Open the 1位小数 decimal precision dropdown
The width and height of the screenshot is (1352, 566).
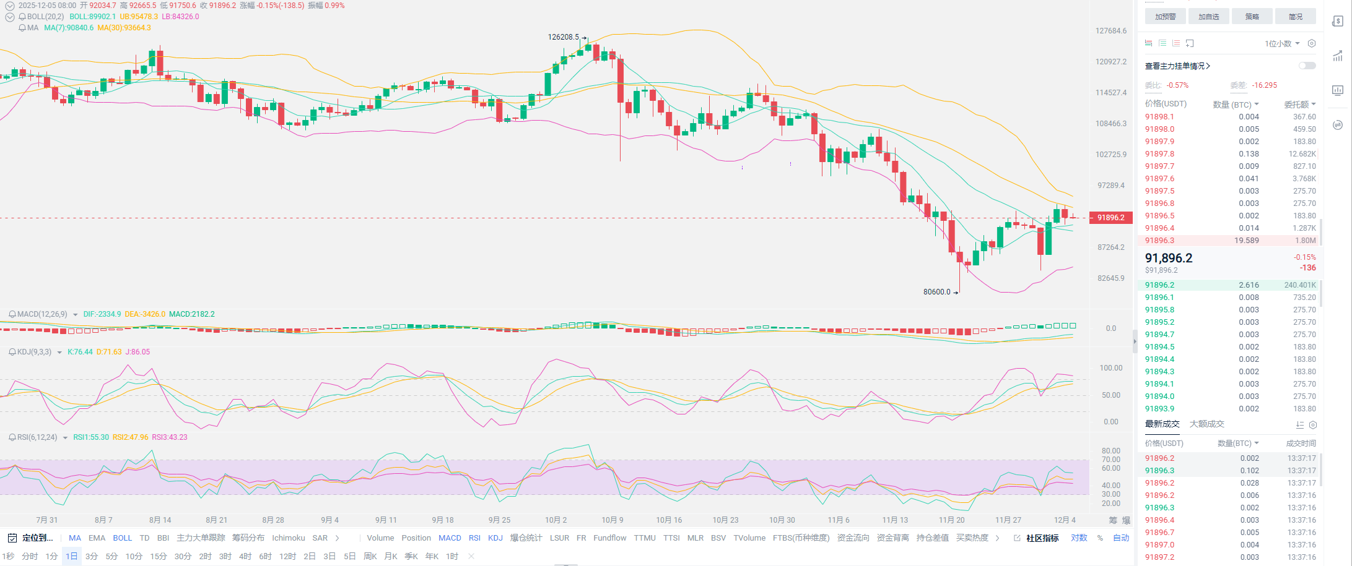pyautogui.click(x=1282, y=44)
